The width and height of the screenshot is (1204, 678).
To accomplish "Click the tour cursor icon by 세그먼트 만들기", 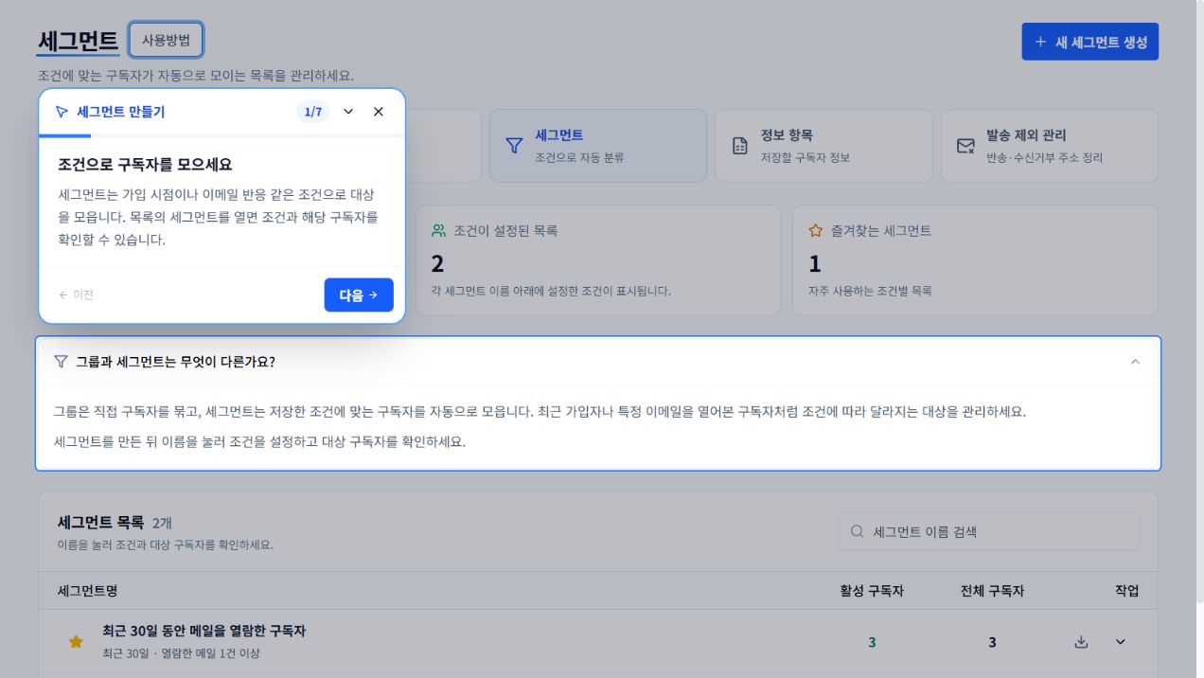I will pos(62,112).
